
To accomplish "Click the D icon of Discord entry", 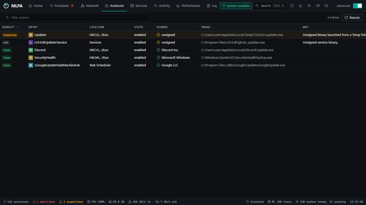I will (x=31, y=50).
